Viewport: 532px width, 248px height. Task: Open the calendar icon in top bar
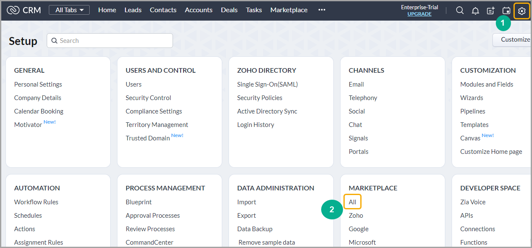[506, 11]
